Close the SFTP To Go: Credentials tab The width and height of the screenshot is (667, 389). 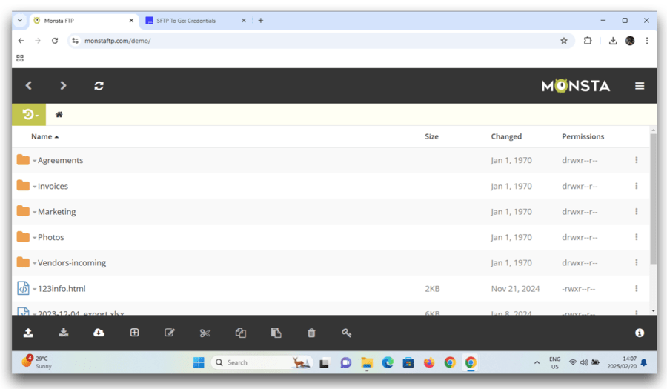[244, 21]
